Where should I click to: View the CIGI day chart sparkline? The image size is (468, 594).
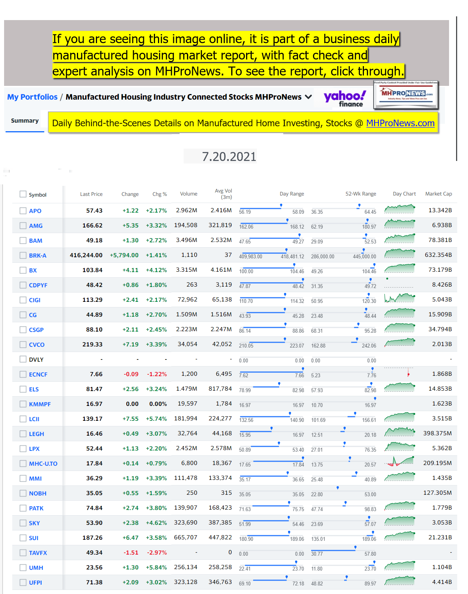point(400,298)
